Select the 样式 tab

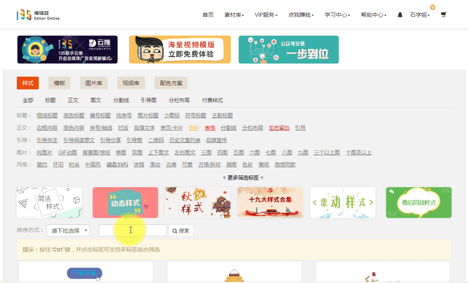click(28, 83)
